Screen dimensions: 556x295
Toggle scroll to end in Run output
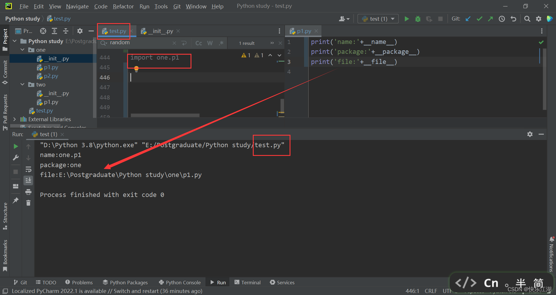(28, 180)
